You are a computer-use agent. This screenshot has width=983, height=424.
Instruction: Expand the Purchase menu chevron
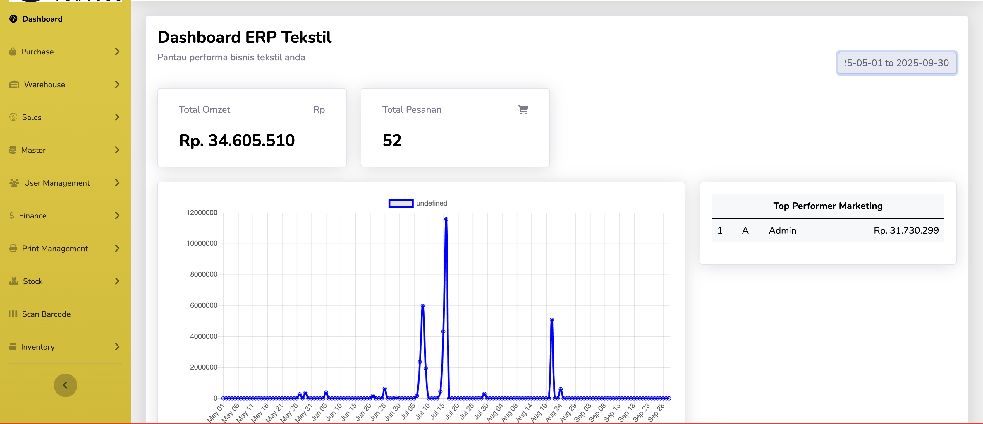click(117, 52)
